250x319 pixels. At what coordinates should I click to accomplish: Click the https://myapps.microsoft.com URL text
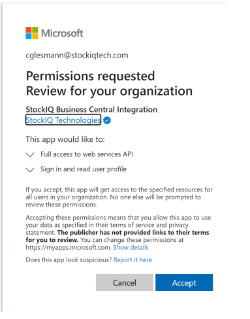point(69,248)
